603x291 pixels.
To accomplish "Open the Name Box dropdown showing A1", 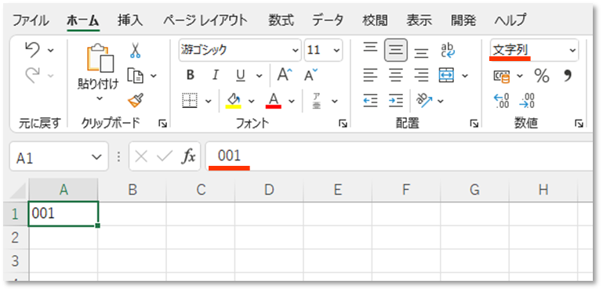I will (x=96, y=156).
